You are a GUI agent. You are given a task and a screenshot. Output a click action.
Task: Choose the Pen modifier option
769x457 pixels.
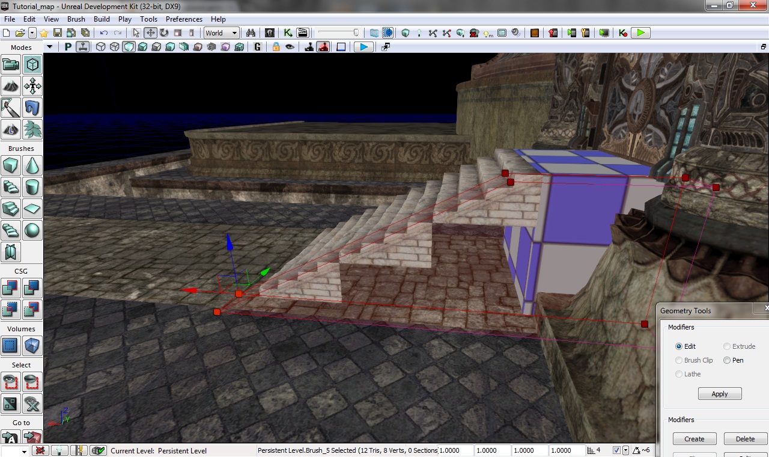pyautogui.click(x=727, y=360)
